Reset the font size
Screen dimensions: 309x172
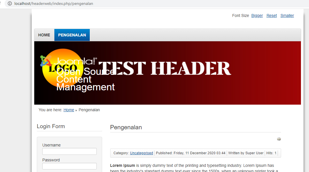(x=271, y=15)
